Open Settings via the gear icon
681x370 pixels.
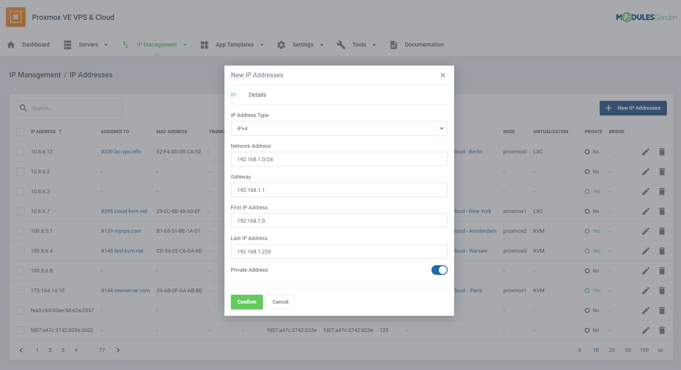[x=281, y=45]
